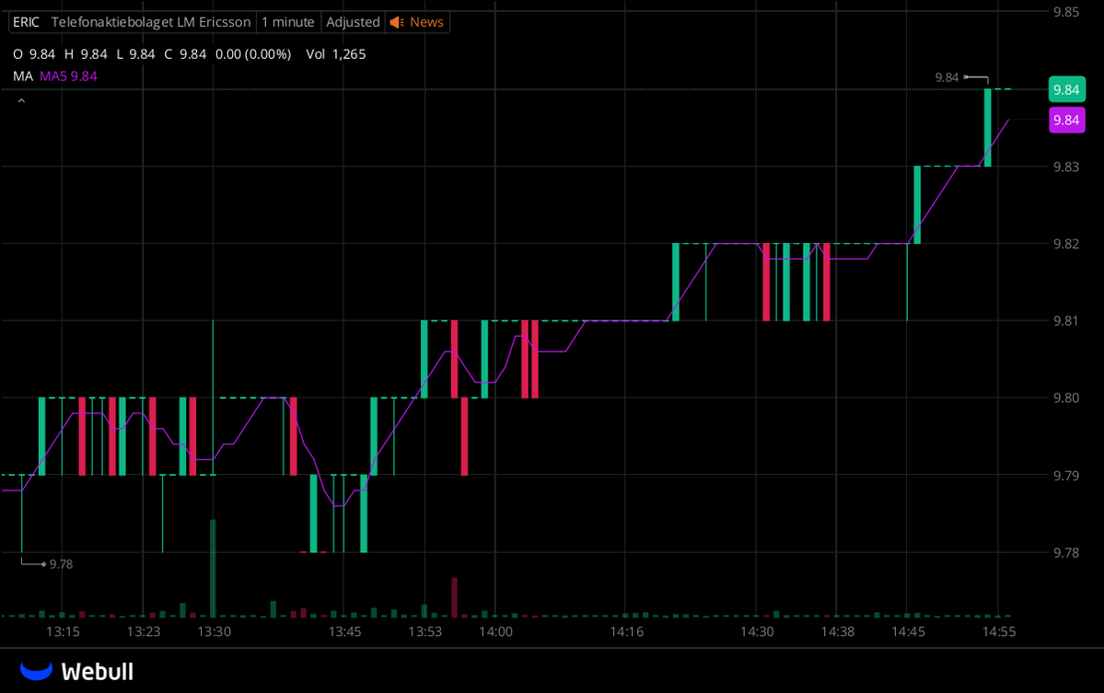Click the Telefonaktiebolaget LM Ericsson name

click(151, 22)
